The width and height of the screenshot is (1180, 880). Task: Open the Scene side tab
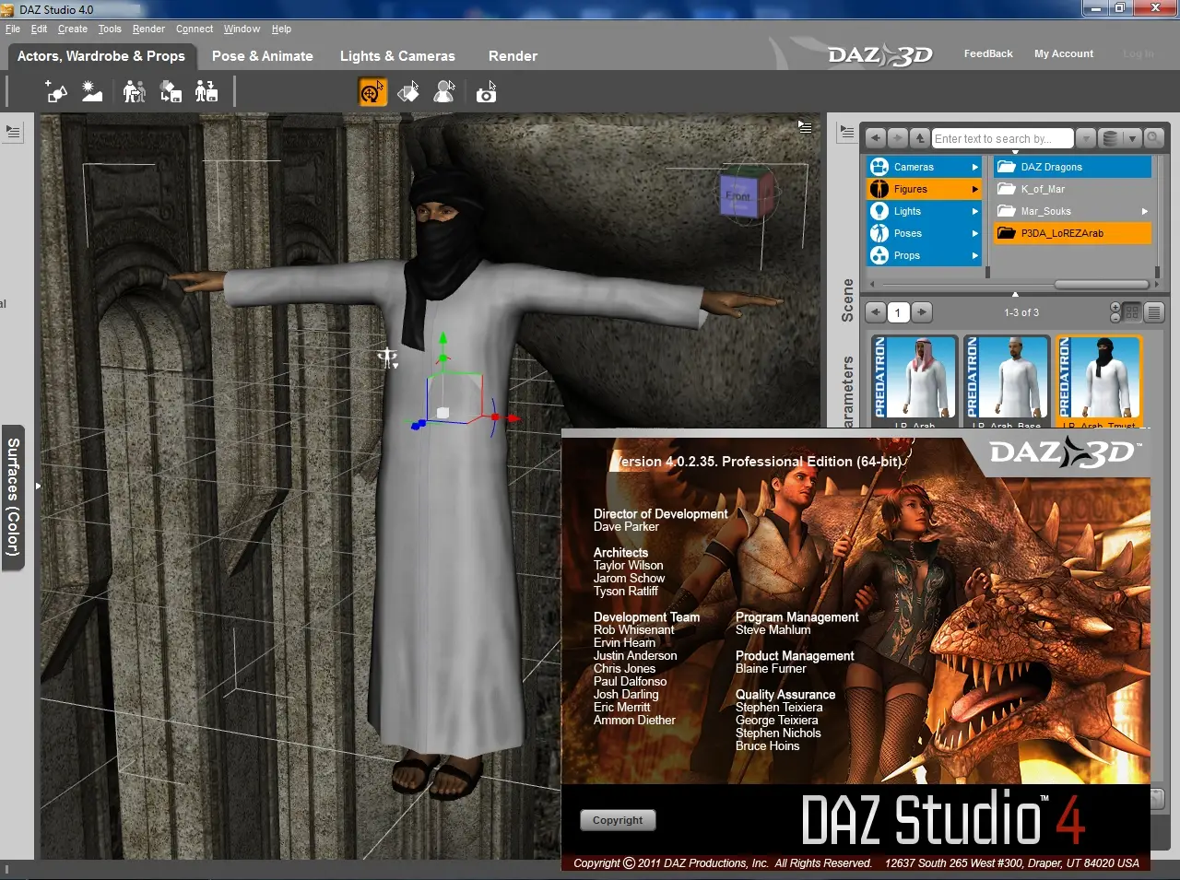[x=847, y=299]
